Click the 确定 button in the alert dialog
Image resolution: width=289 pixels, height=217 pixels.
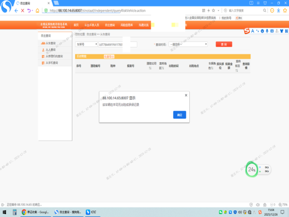(x=179, y=114)
